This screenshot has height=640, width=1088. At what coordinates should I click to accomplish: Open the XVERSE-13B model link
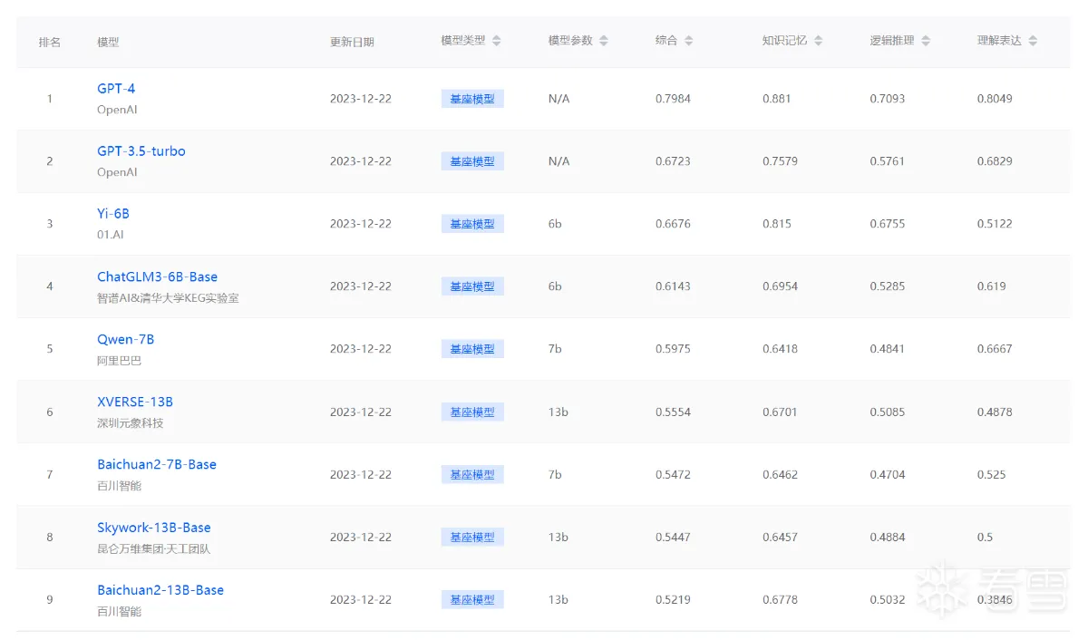[x=135, y=402]
